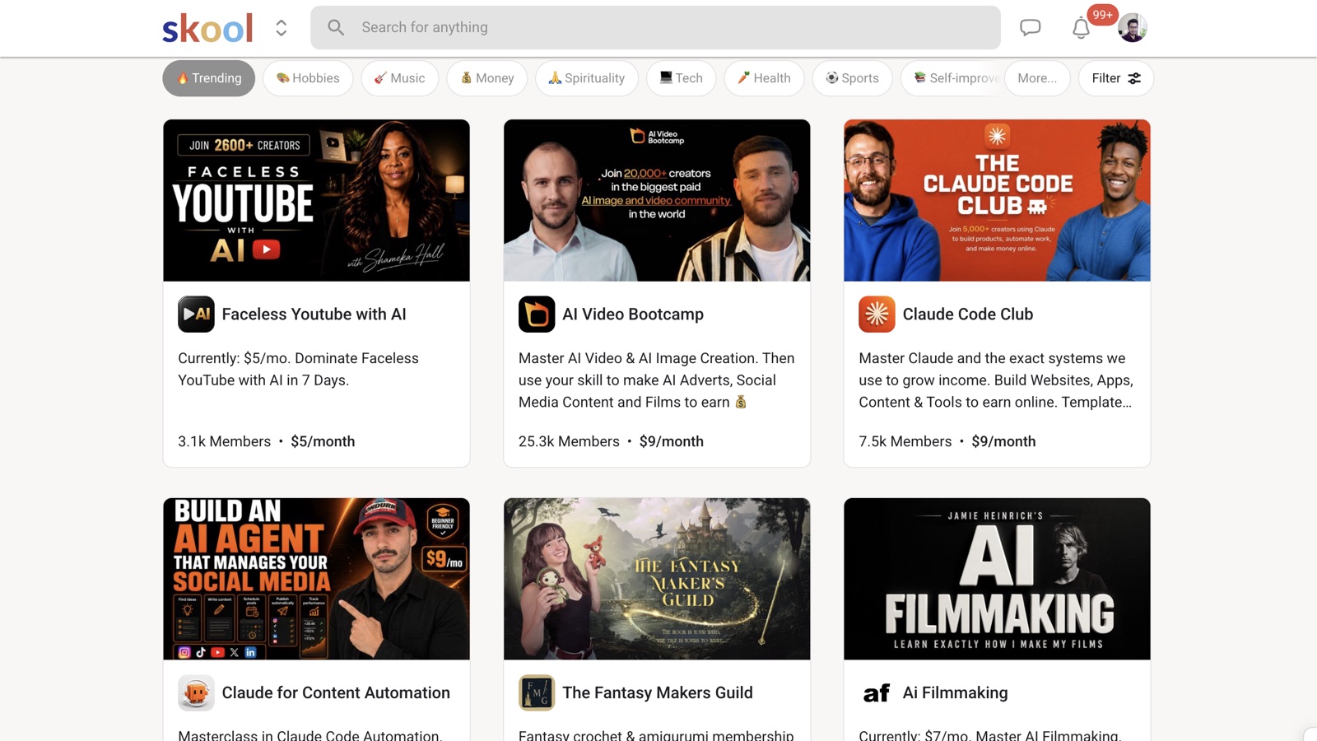Open the Faceless Youtube with AI title
The image size is (1317, 741).
tap(314, 315)
